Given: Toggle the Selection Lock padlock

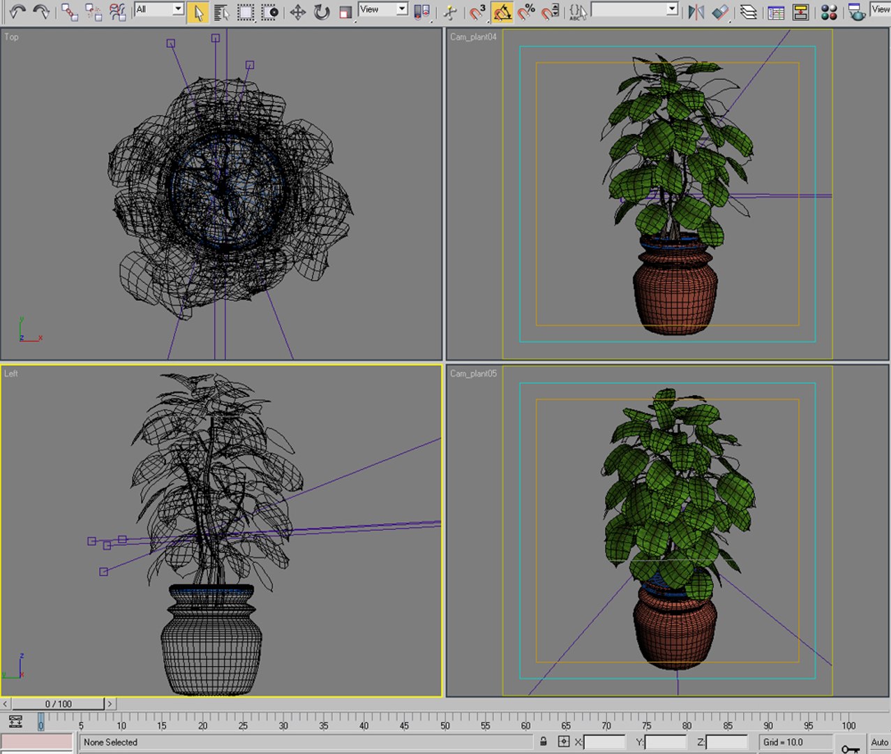Looking at the screenshot, I should [x=543, y=741].
